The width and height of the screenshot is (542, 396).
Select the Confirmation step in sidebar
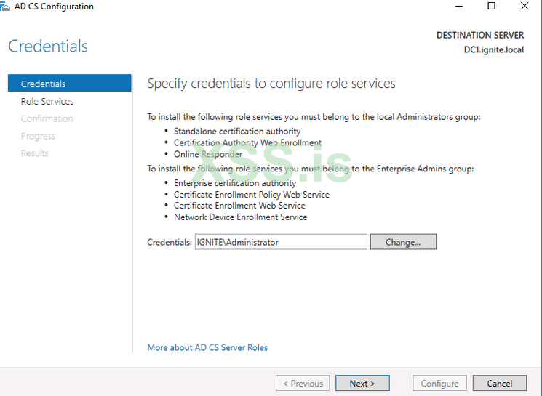[x=47, y=118]
